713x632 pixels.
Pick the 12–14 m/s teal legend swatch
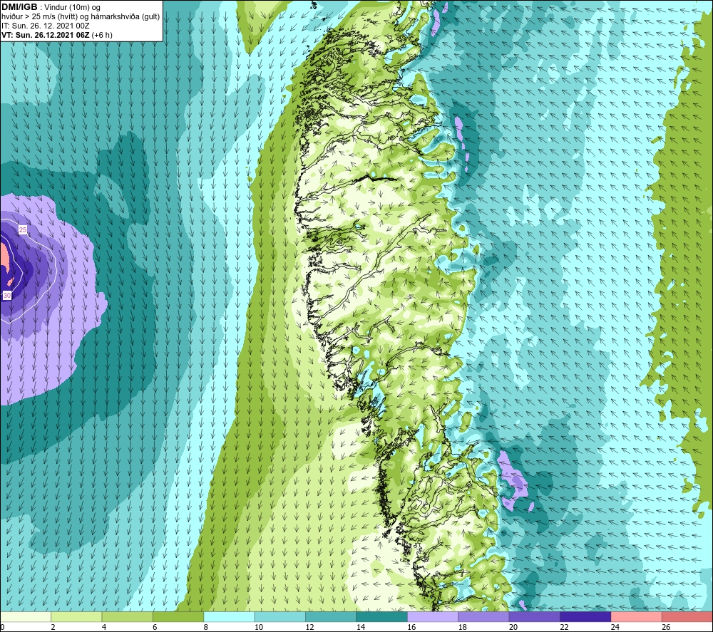331,616
